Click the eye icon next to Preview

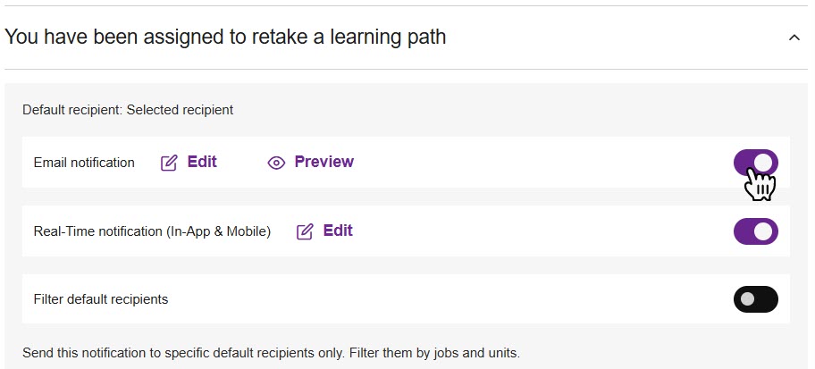coord(276,163)
